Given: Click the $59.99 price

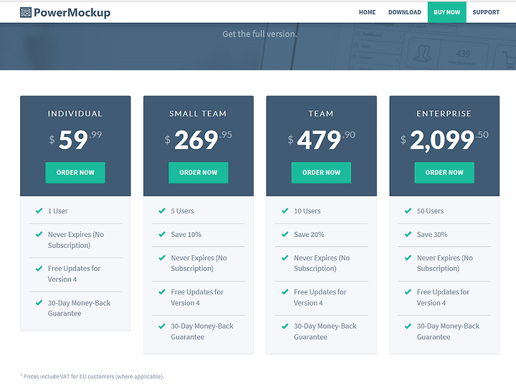Looking at the screenshot, I should pyautogui.click(x=75, y=140).
